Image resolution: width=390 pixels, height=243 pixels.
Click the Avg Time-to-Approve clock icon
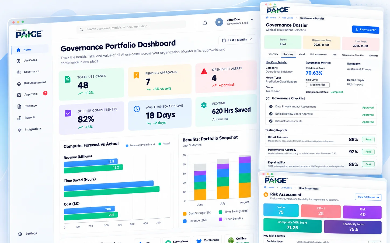(x=137, y=109)
